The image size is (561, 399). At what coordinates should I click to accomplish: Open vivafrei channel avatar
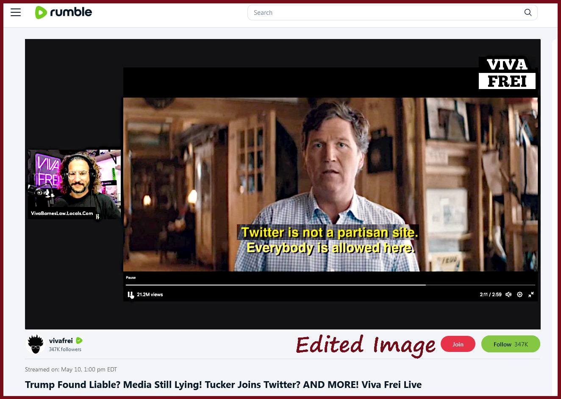[36, 344]
